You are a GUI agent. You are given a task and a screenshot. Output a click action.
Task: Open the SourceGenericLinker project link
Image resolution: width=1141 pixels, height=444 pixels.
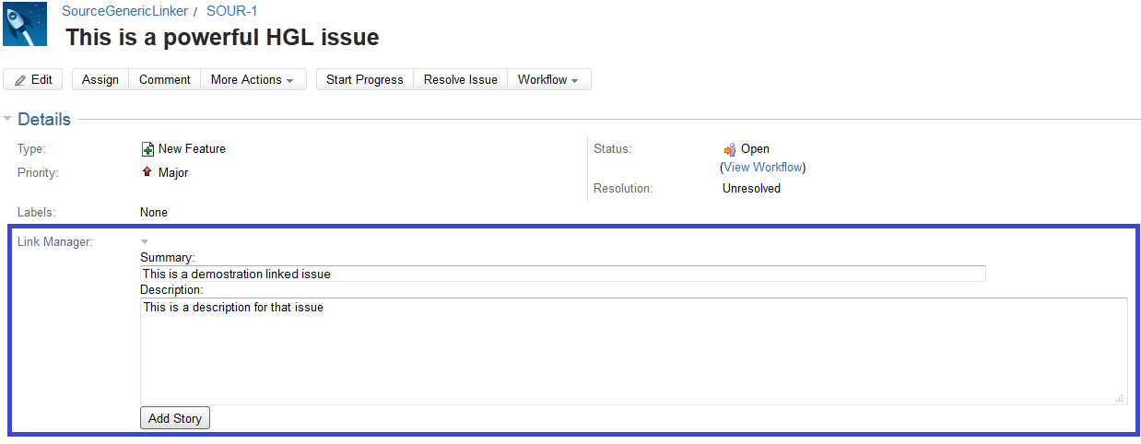click(124, 11)
